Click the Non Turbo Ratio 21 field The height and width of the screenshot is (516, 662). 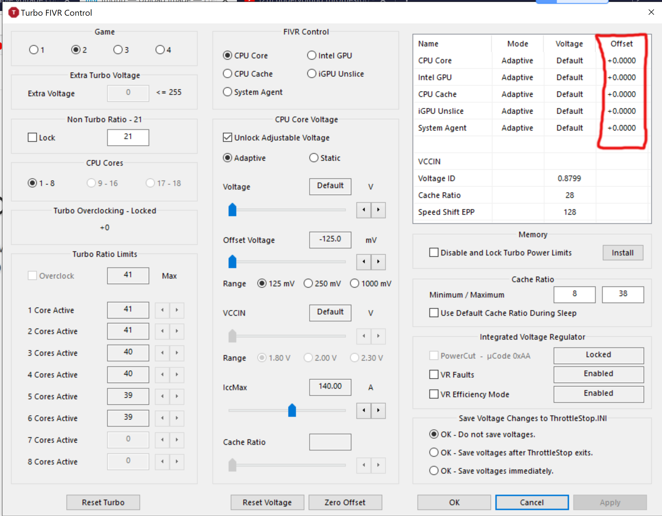(x=128, y=137)
